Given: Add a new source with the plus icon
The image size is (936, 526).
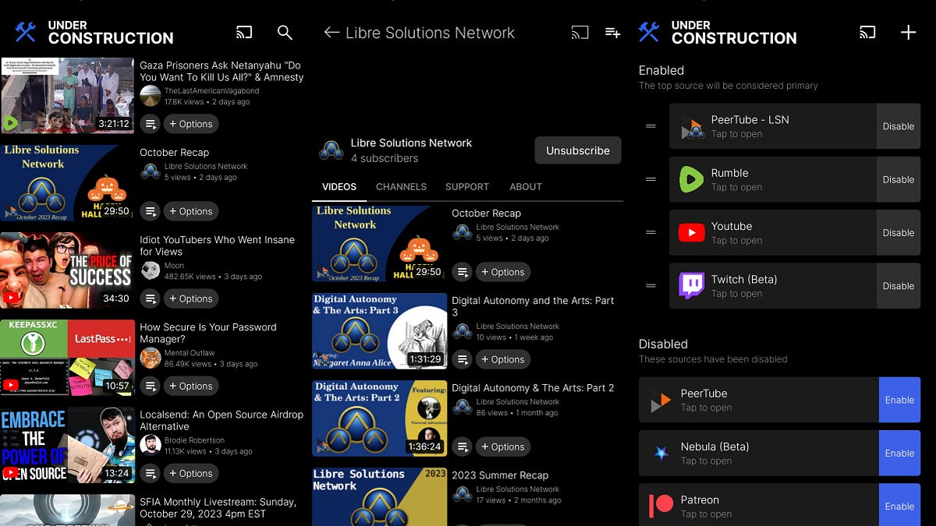Looking at the screenshot, I should pyautogui.click(x=908, y=32).
